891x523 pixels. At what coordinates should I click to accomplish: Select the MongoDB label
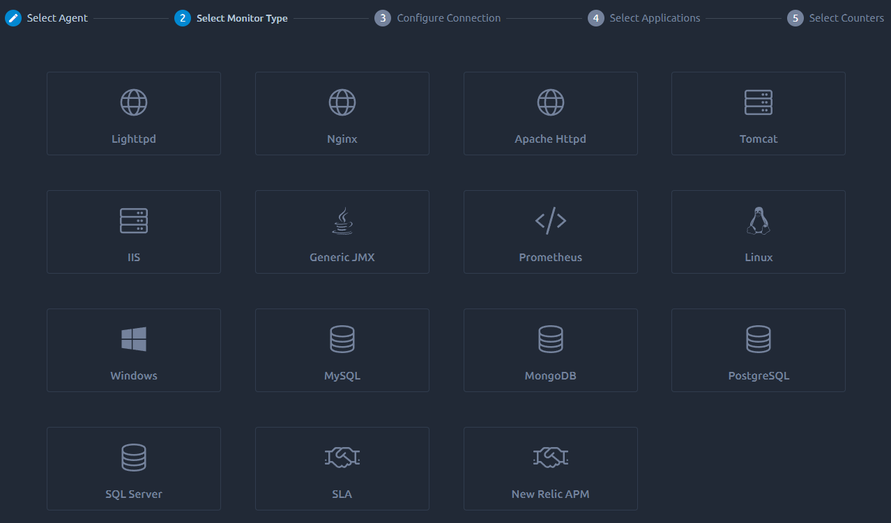[x=551, y=375]
